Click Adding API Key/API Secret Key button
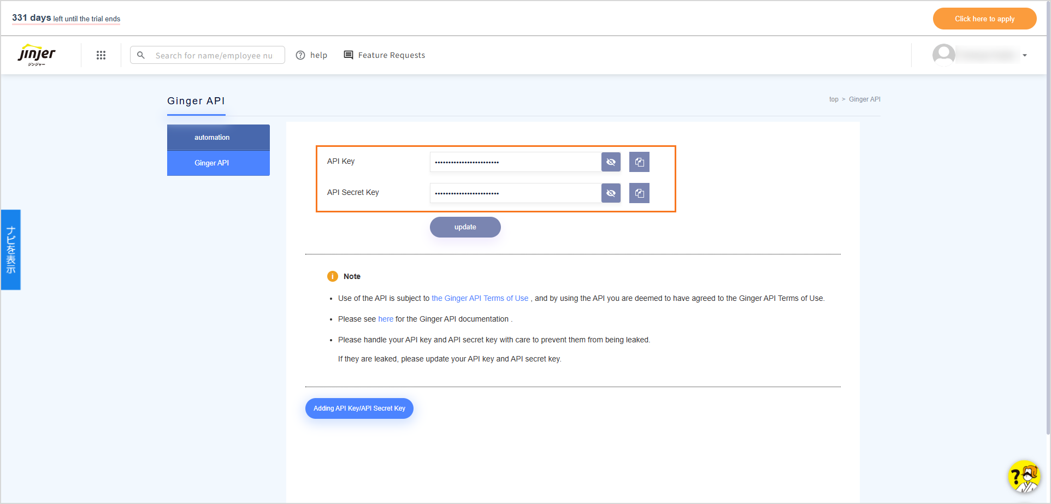 coord(359,408)
